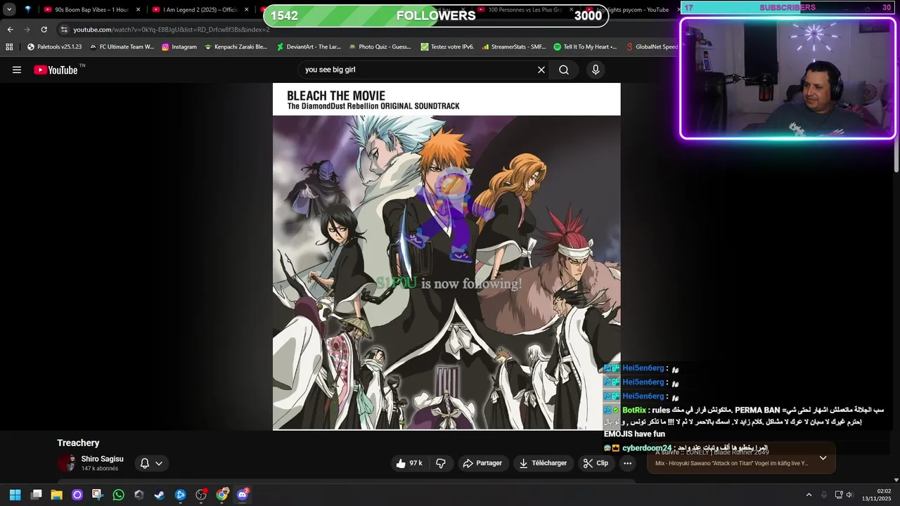Open Shiro Sagisu channel name
Image resolution: width=900 pixels, height=506 pixels.
click(x=102, y=459)
